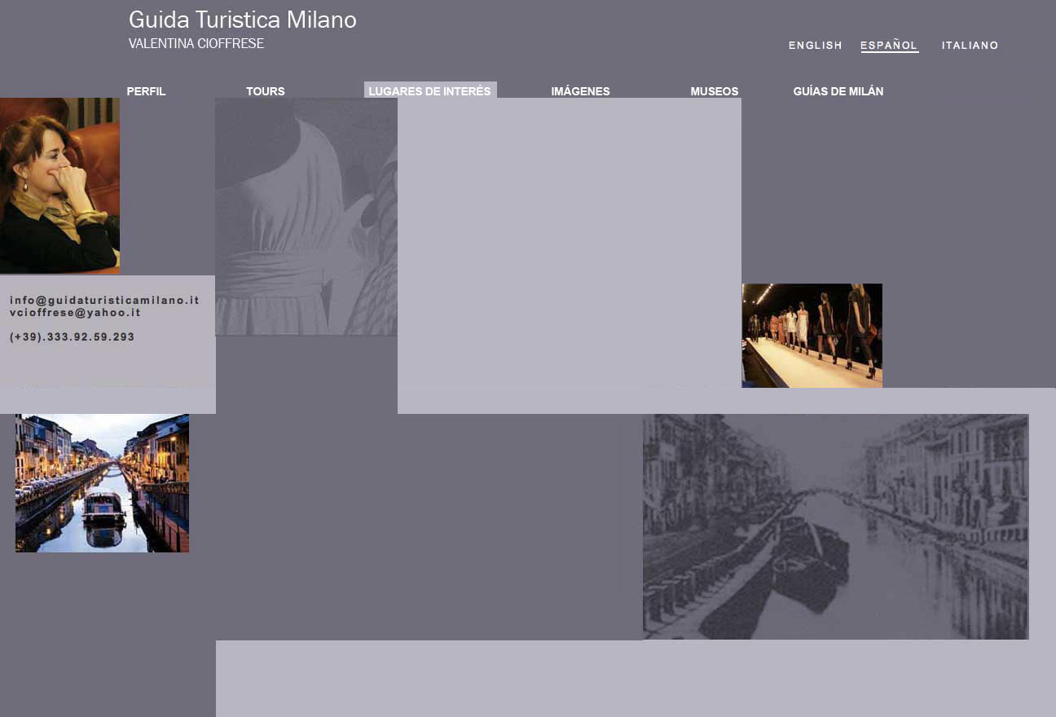This screenshot has height=717, width=1056.
Task: Click the vcioffrese@yahoo.it email address
Action: [x=75, y=312]
